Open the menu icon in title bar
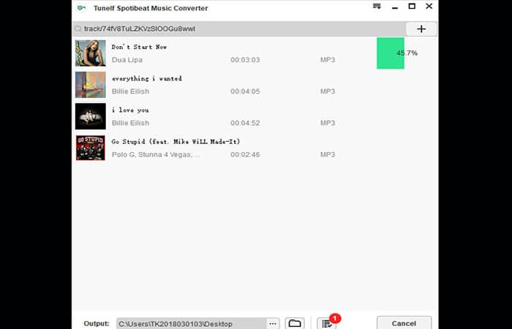Image resolution: width=512 pixels, height=329 pixels. [x=377, y=6]
